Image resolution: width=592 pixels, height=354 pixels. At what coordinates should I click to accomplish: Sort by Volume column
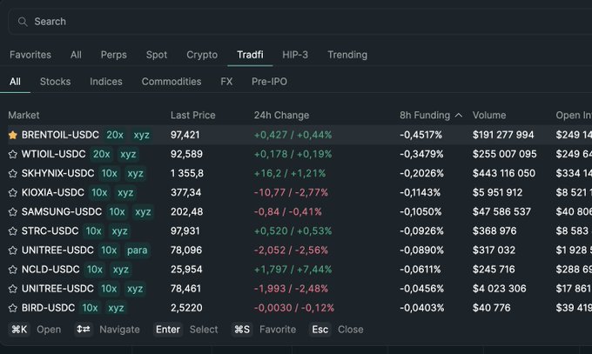coord(489,115)
